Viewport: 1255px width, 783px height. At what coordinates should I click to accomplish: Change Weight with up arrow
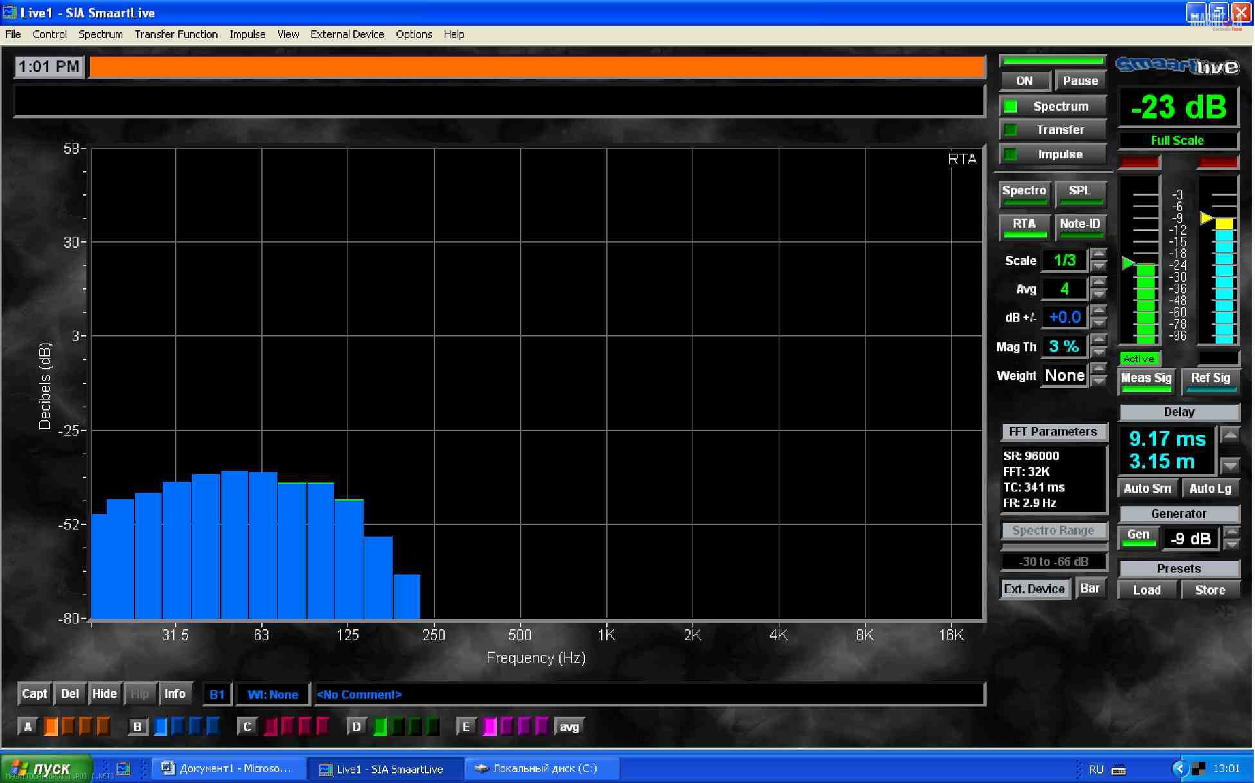click(x=1099, y=369)
